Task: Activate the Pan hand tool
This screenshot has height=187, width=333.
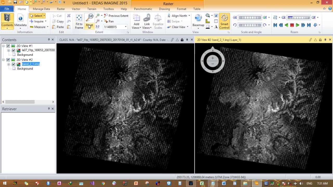Action: click(108, 21)
